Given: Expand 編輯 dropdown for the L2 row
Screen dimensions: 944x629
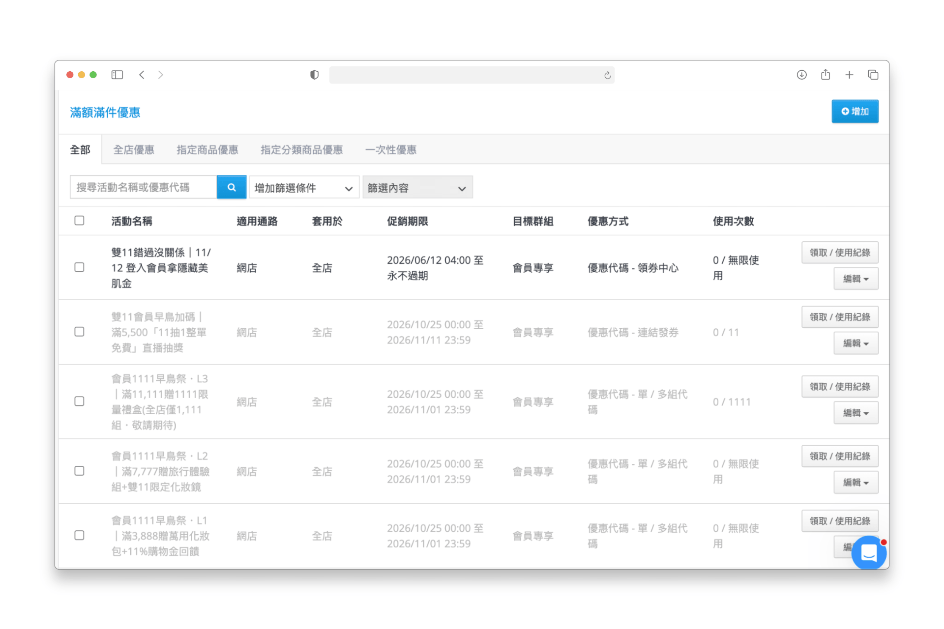Looking at the screenshot, I should pos(855,482).
